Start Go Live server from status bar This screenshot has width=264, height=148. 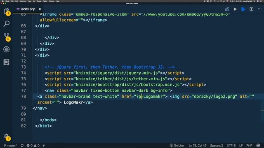(x=177, y=146)
